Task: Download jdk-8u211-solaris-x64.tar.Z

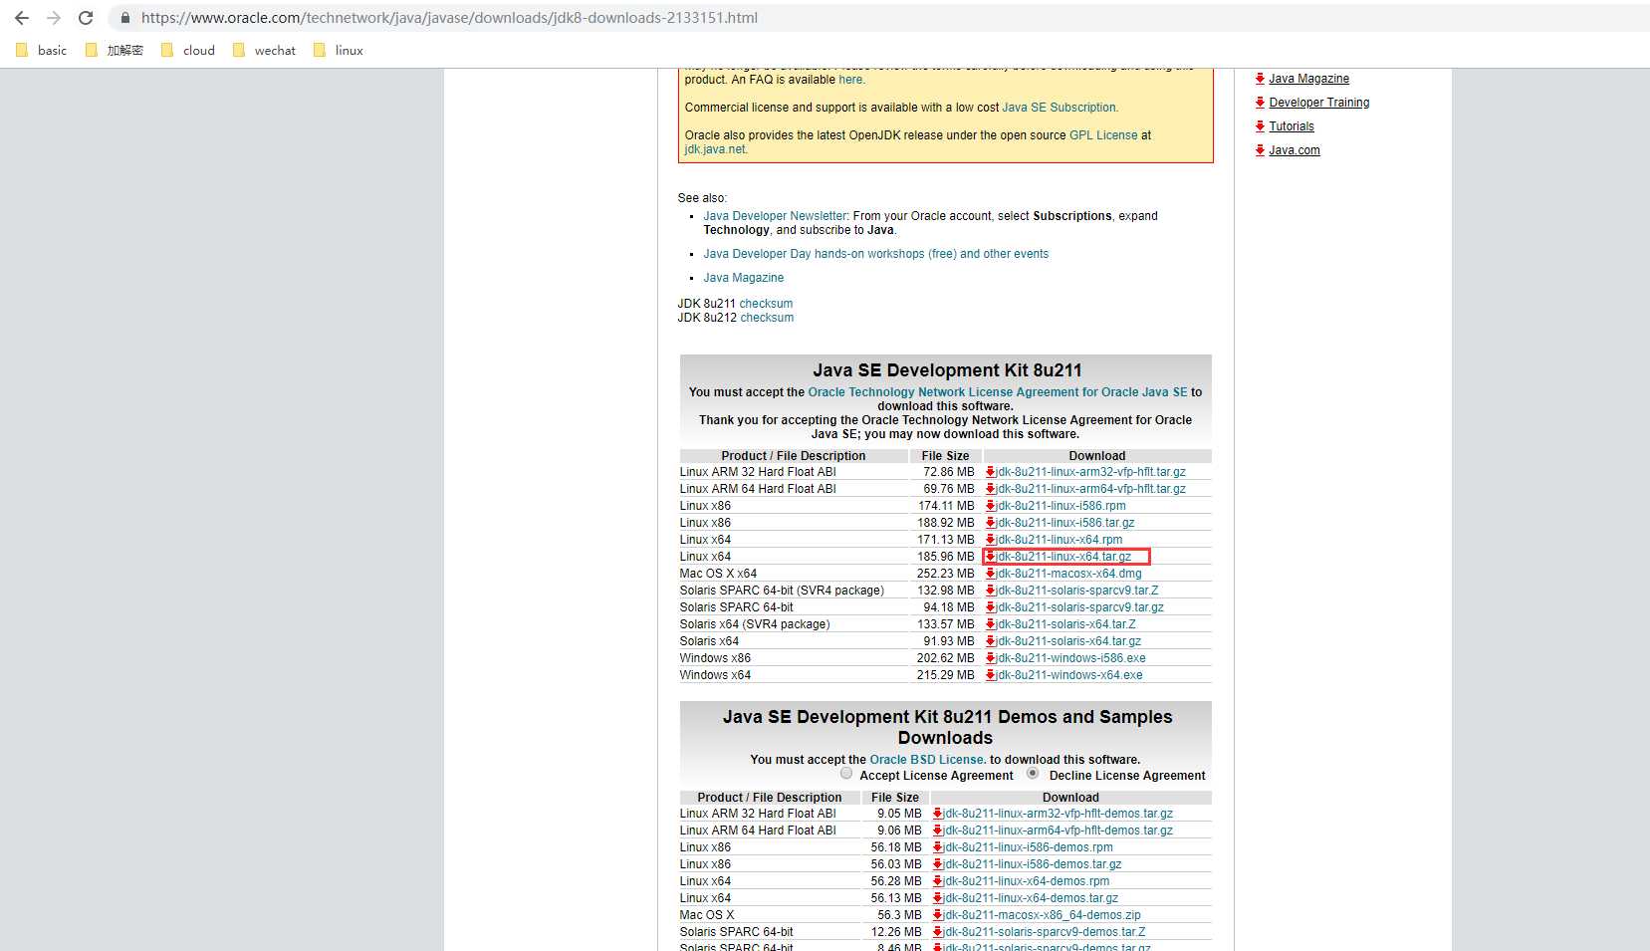Action: (x=1066, y=624)
